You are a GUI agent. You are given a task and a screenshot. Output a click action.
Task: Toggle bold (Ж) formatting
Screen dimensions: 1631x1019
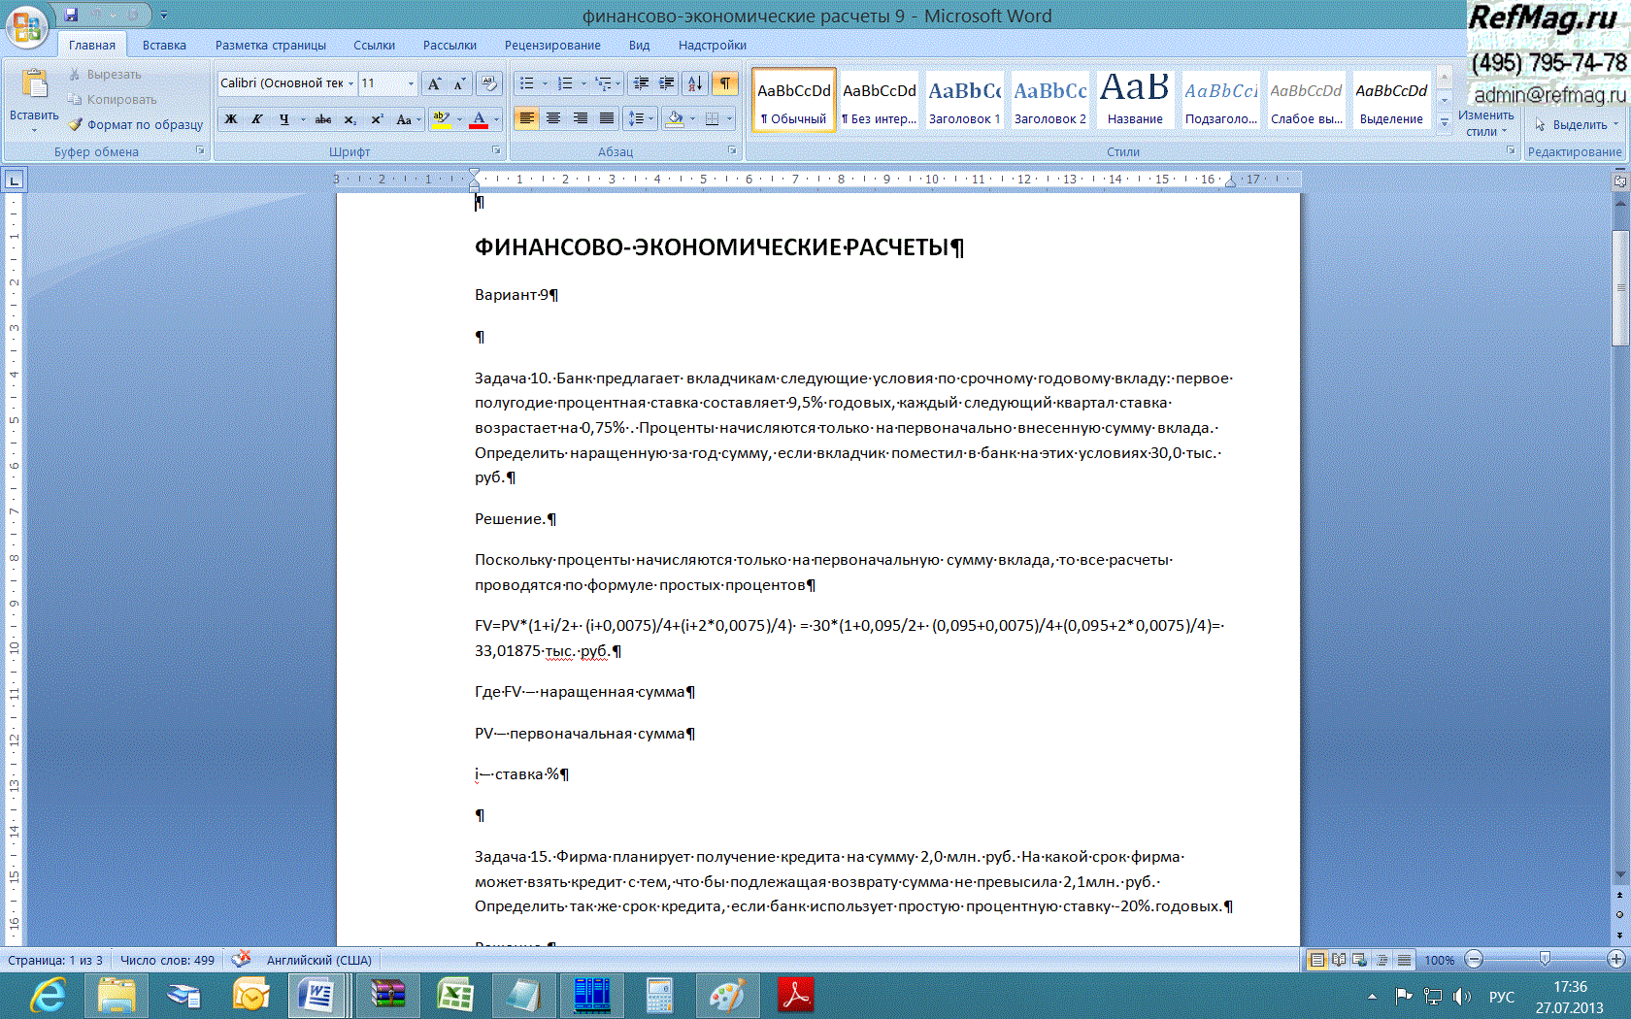pyautogui.click(x=231, y=119)
